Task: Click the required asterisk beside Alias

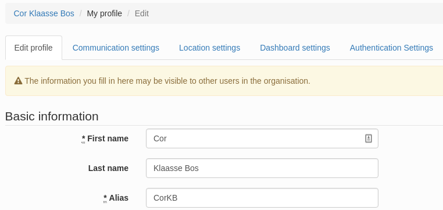Action: (x=105, y=198)
